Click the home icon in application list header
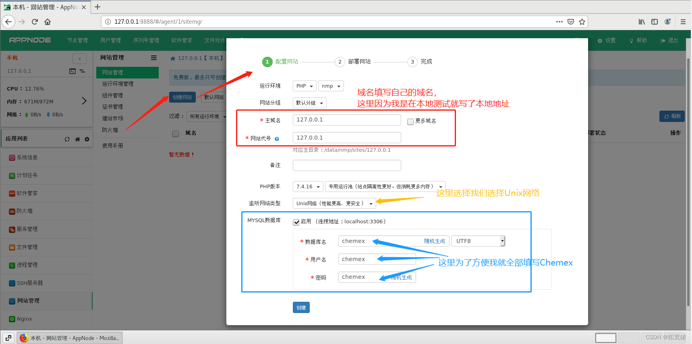Image resolution: width=692 pixels, height=344 pixels. [77, 139]
